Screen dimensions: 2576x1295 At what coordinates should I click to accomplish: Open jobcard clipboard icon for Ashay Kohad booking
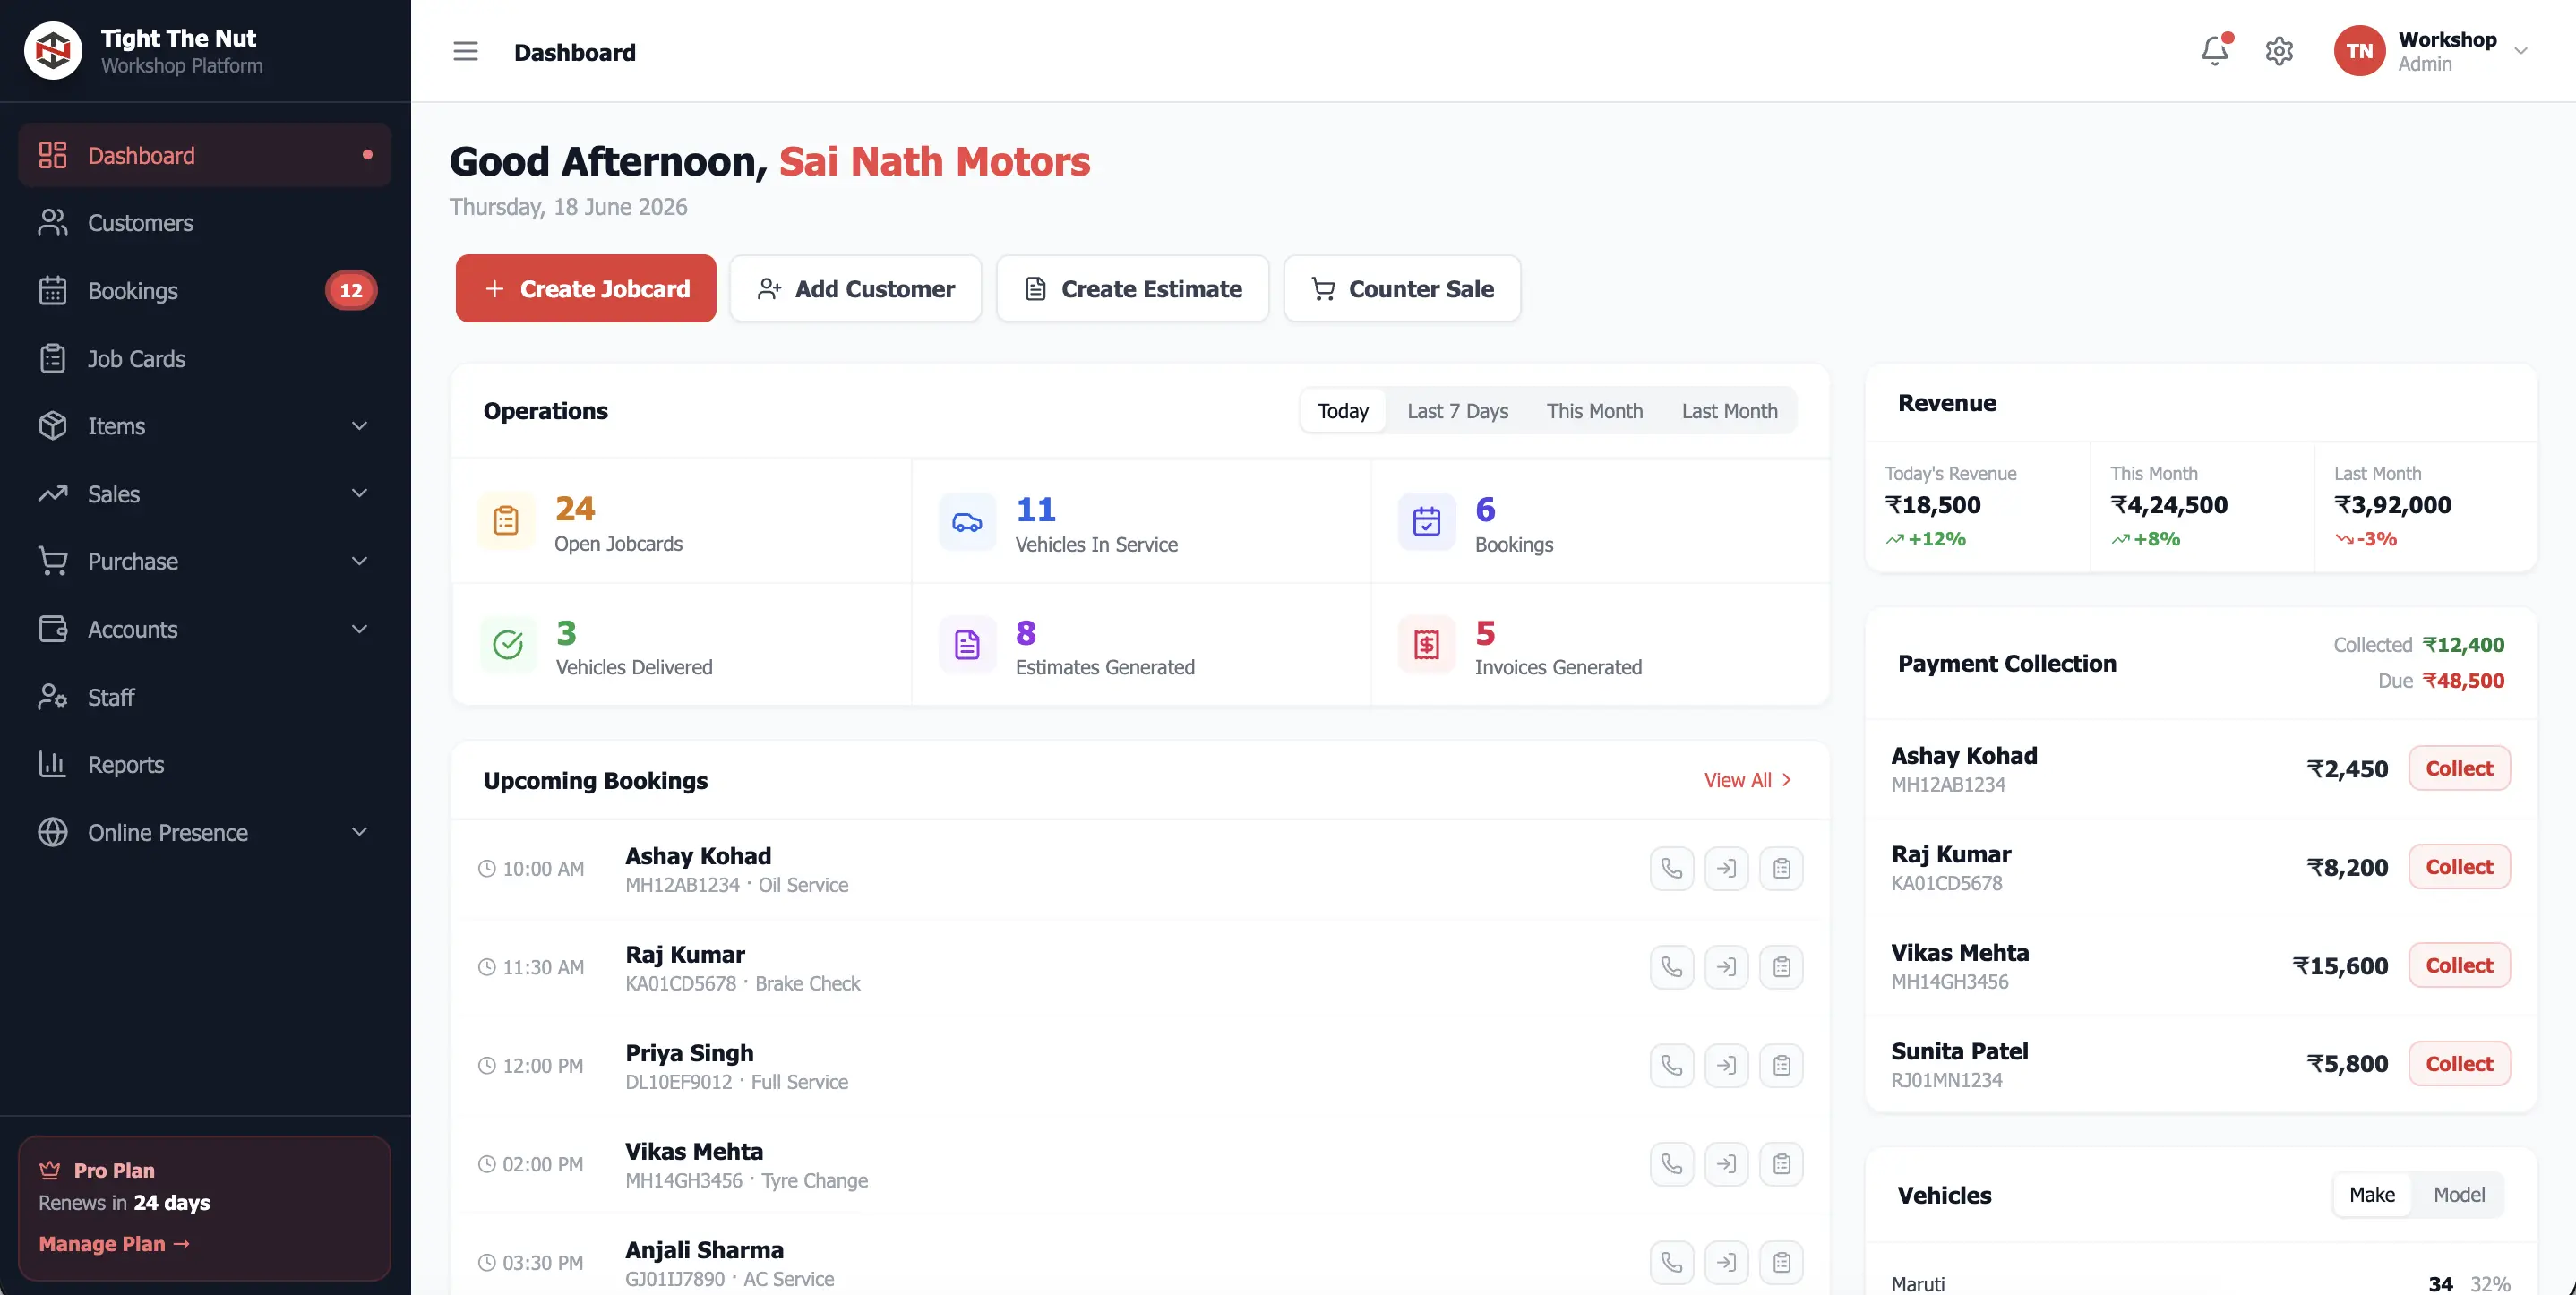click(x=1781, y=868)
